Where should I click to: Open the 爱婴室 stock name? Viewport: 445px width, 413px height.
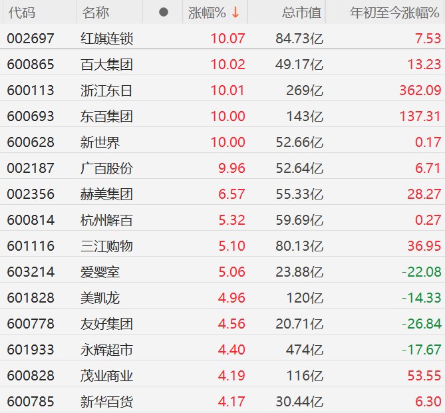click(100, 272)
